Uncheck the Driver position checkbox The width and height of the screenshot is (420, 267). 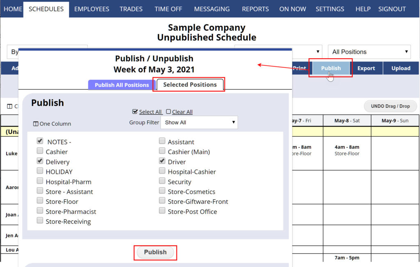coord(162,162)
